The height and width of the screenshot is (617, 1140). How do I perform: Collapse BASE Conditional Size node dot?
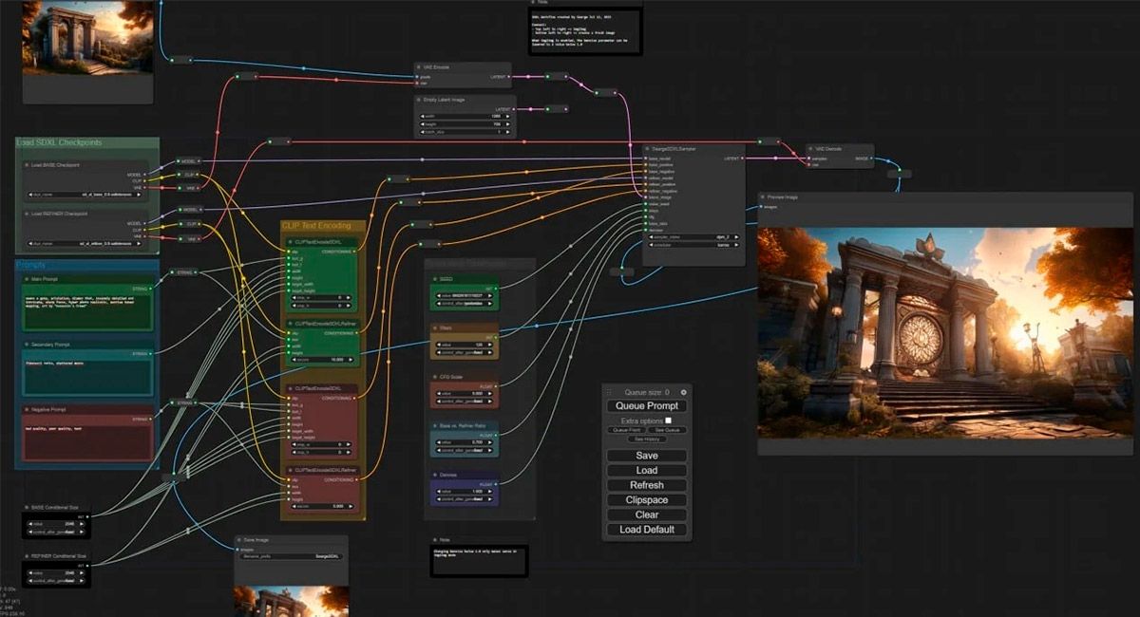(x=28, y=508)
